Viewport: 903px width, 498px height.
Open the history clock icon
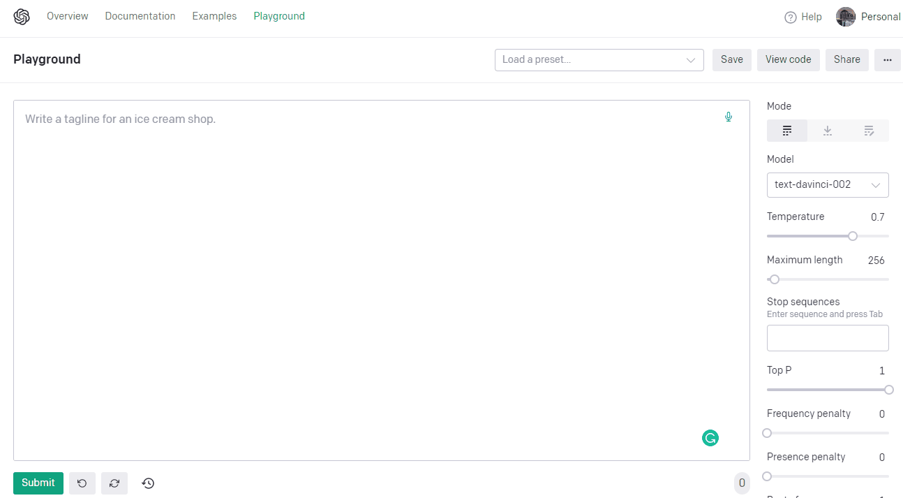[148, 483]
